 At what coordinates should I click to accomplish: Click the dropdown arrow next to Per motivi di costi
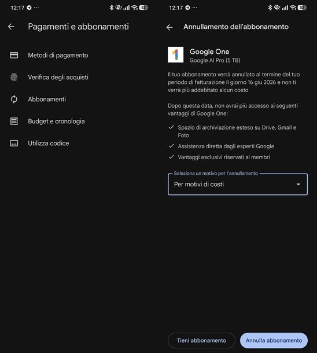[x=298, y=185]
